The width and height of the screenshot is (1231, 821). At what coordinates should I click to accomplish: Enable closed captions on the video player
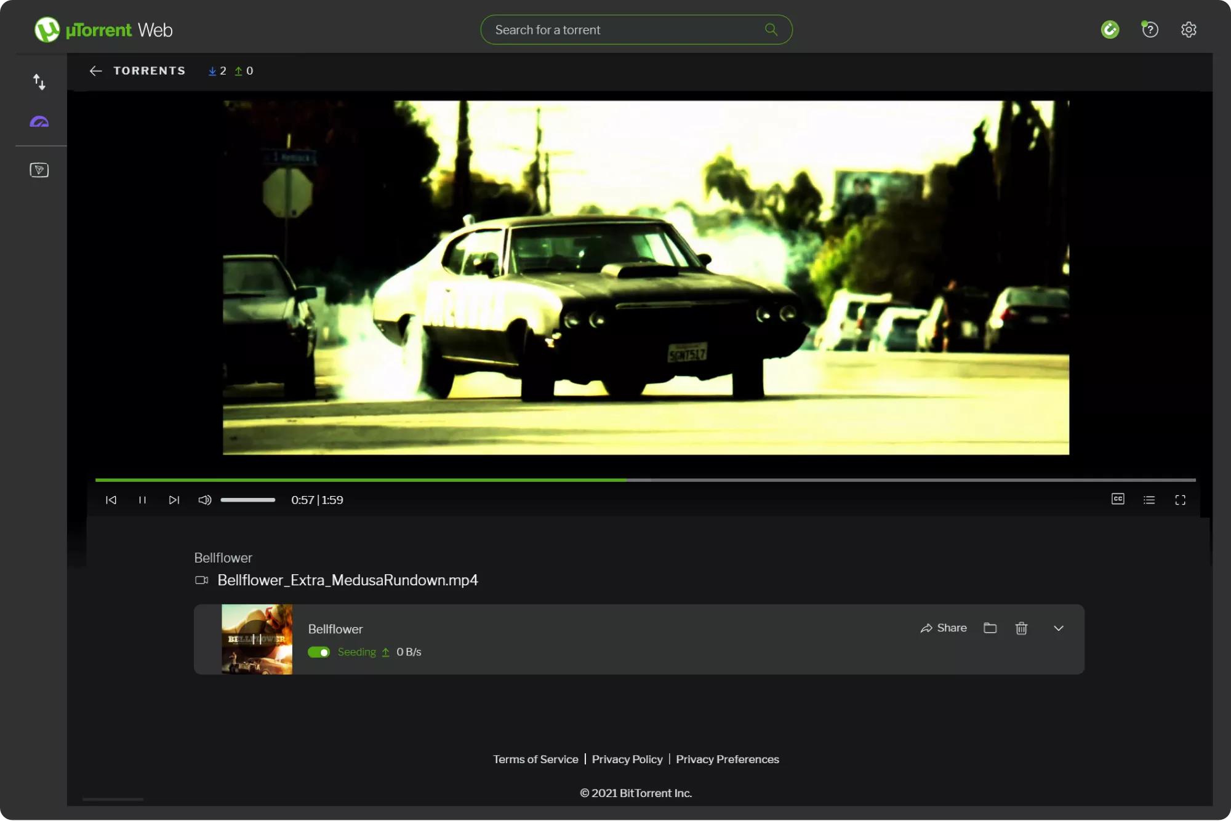[x=1118, y=500]
